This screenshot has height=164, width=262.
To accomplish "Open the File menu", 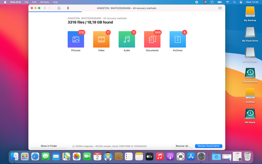I will click(26, 2).
